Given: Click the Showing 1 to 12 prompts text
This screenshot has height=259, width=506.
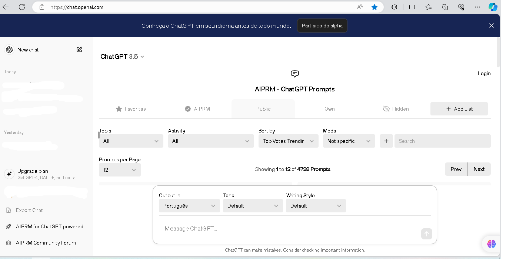Looking at the screenshot, I should pyautogui.click(x=293, y=169).
